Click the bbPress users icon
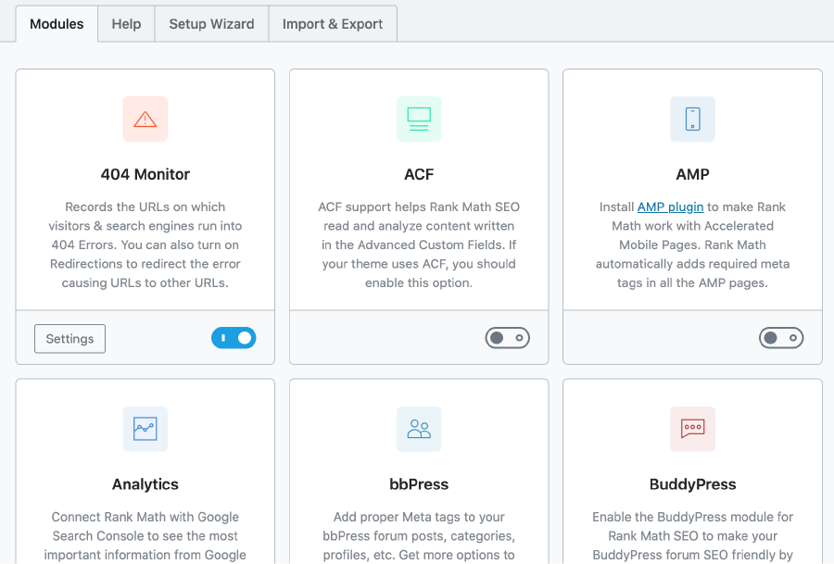 coord(419,429)
